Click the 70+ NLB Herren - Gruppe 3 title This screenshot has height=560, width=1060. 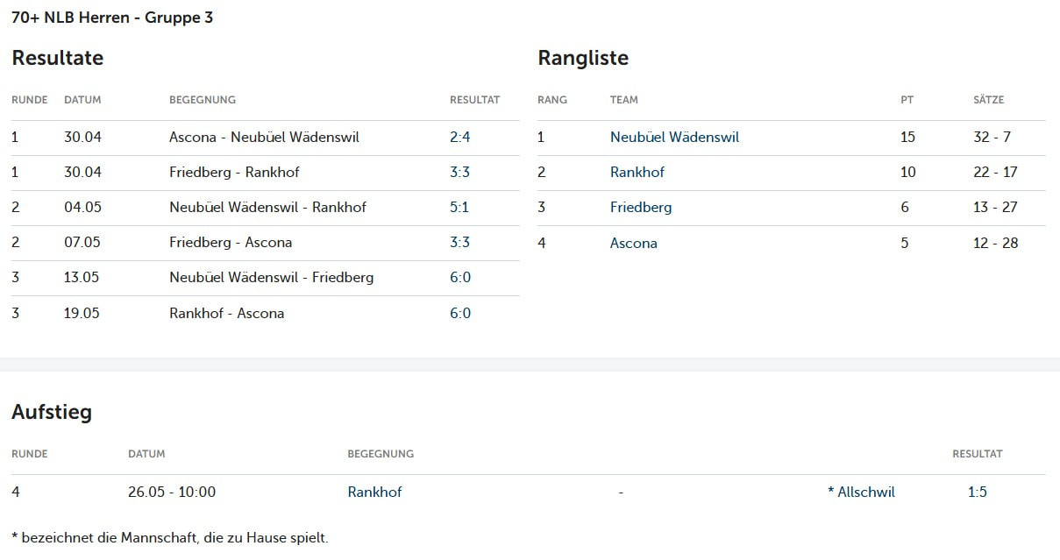pyautogui.click(x=112, y=18)
